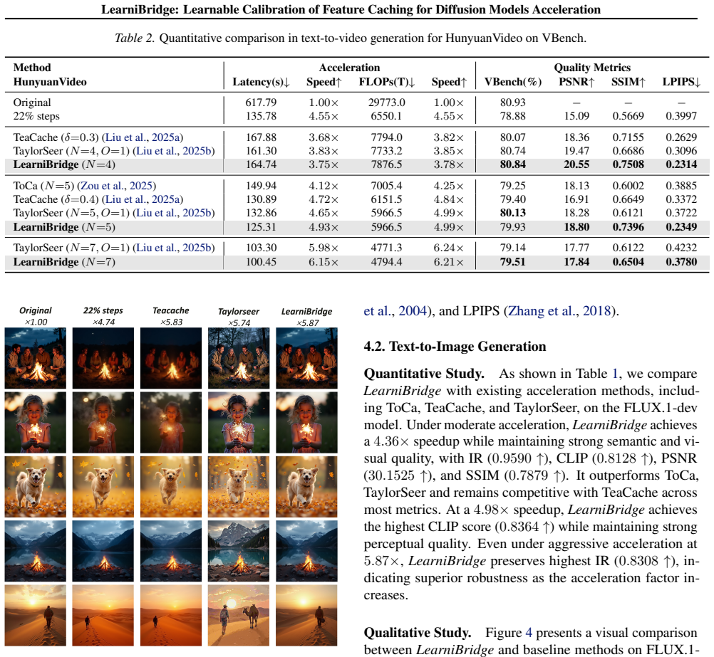This screenshot has height=657, width=714.
Task: Click the LearniBridge desert walker image
Action: 307,616
